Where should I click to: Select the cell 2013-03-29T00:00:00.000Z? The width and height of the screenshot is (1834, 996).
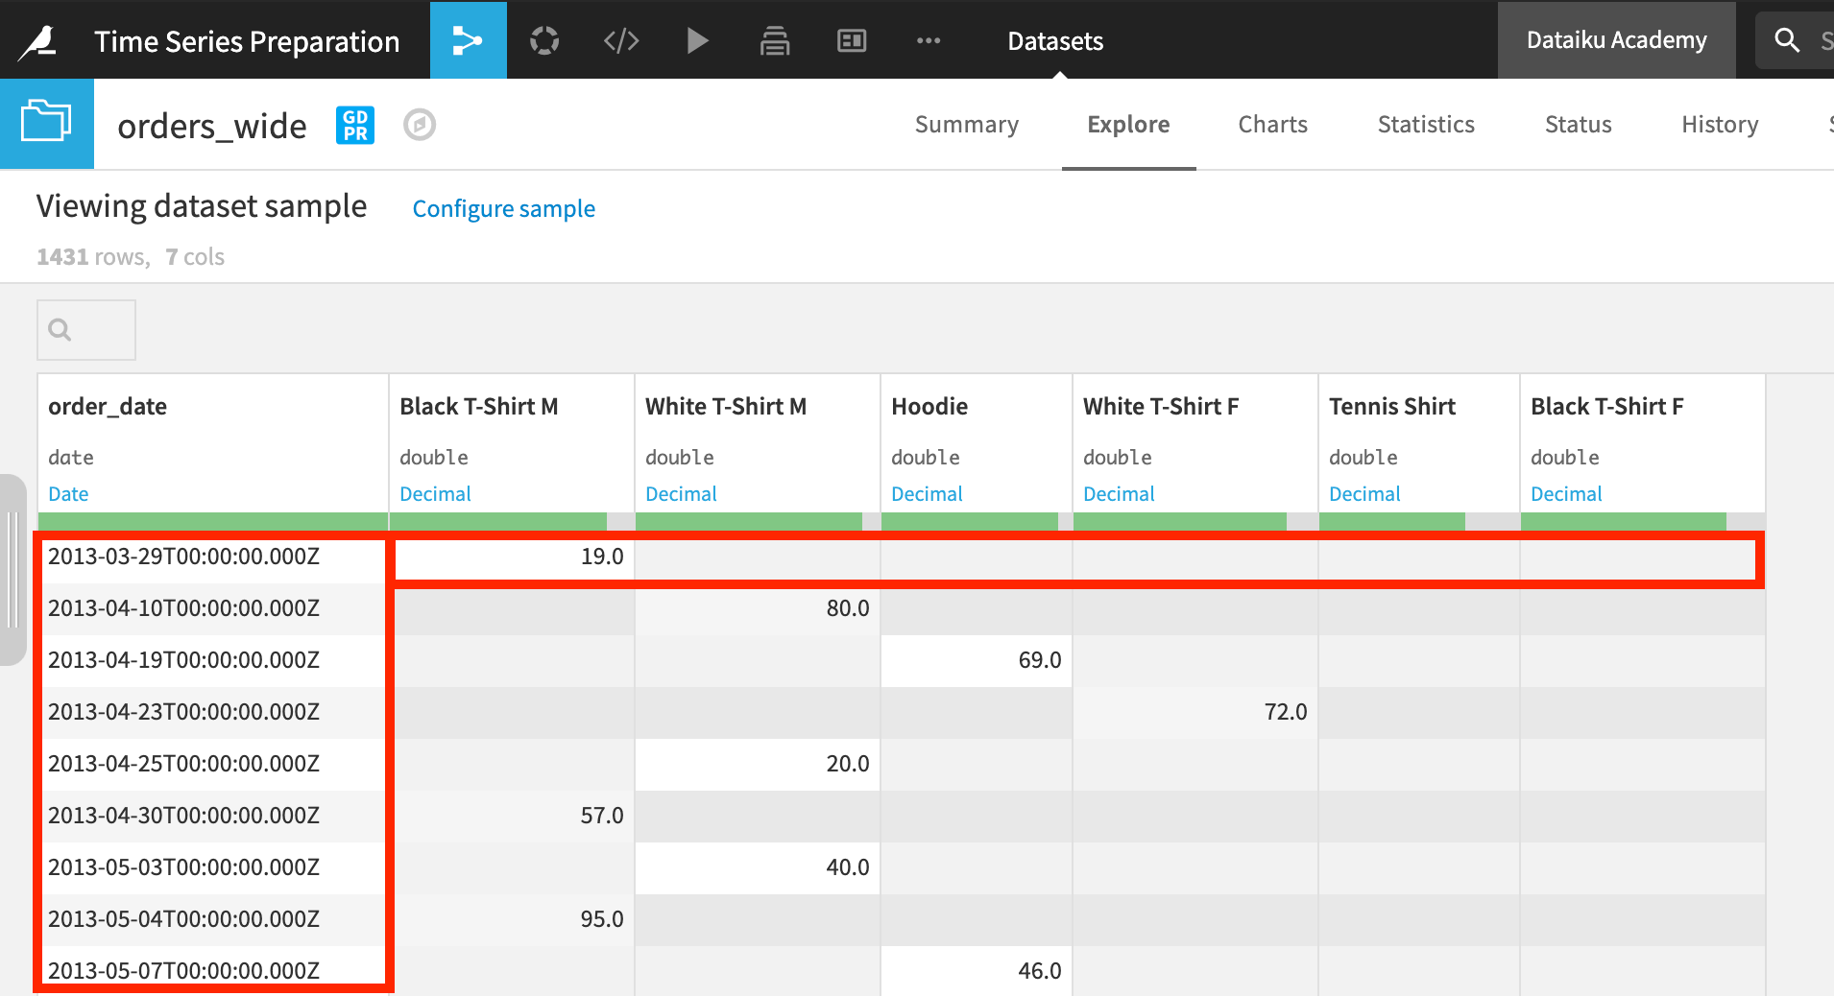click(x=212, y=557)
